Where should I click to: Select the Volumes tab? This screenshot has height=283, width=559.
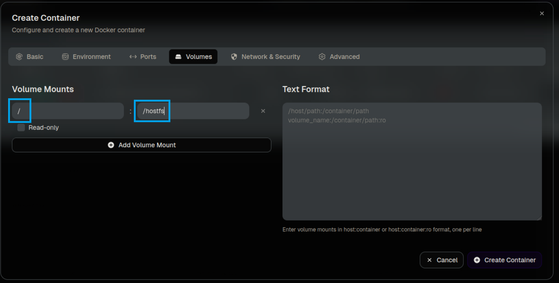[193, 57]
